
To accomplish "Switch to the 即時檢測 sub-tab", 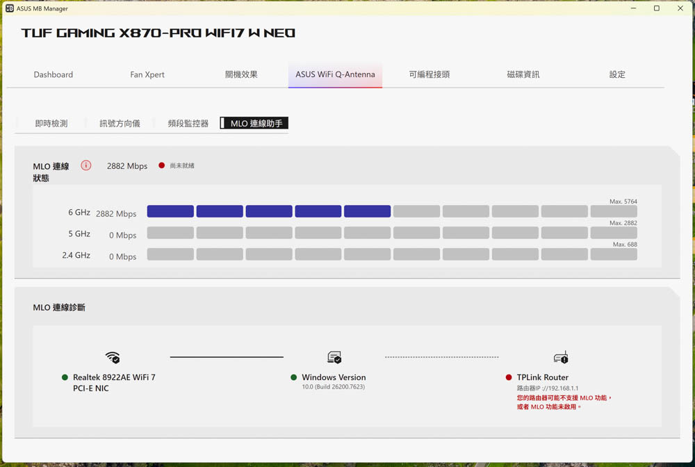I will pyautogui.click(x=51, y=124).
